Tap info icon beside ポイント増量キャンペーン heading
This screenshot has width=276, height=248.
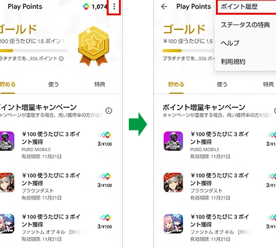tap(109, 111)
